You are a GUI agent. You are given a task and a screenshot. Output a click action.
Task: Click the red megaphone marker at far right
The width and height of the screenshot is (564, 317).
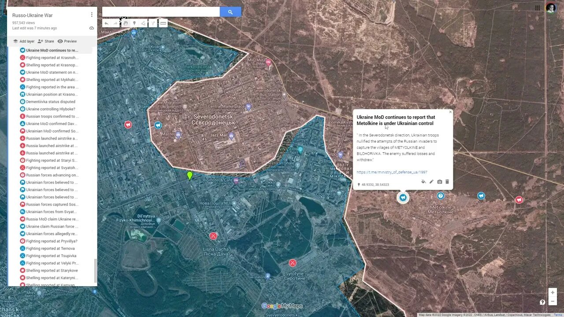[x=519, y=200]
